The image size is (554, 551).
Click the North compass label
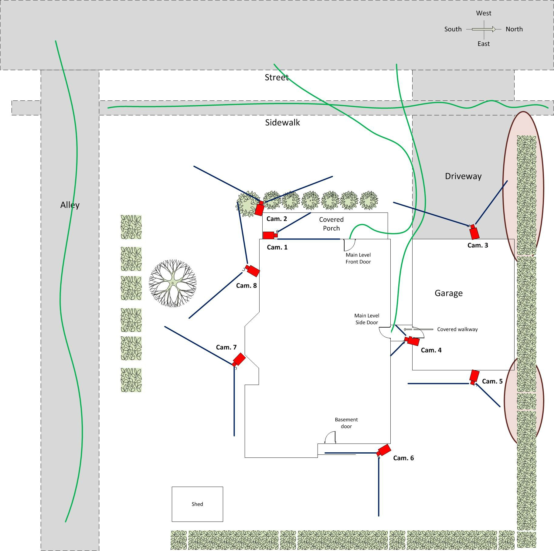click(514, 29)
